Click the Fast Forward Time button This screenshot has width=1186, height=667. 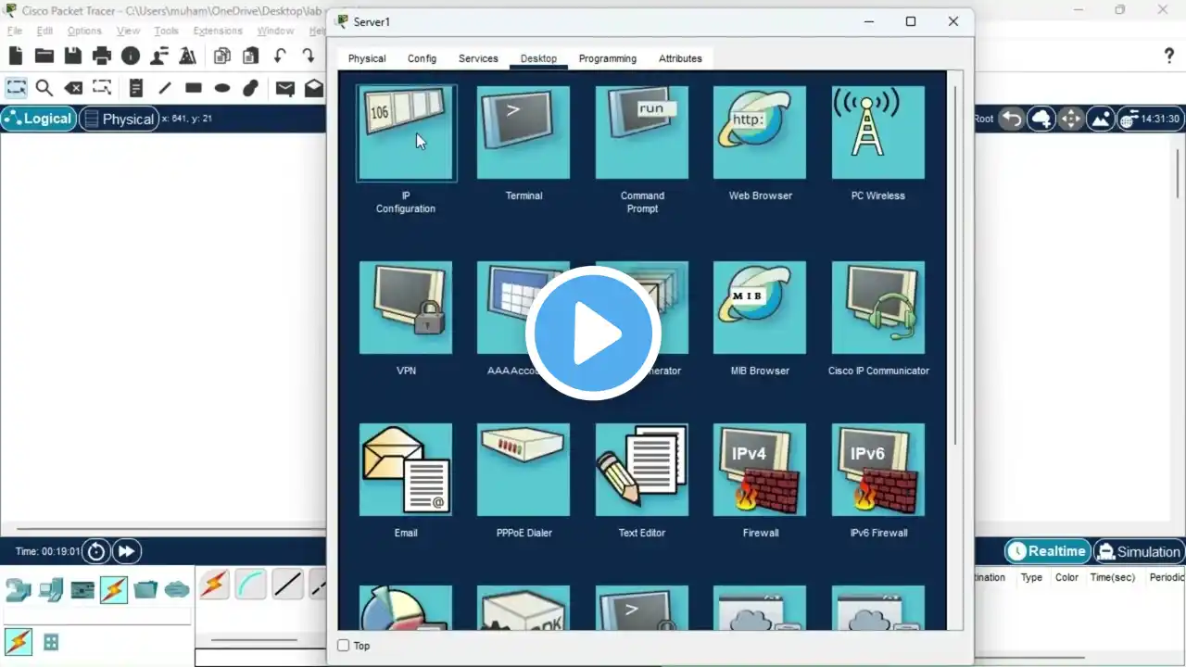pyautogui.click(x=126, y=551)
